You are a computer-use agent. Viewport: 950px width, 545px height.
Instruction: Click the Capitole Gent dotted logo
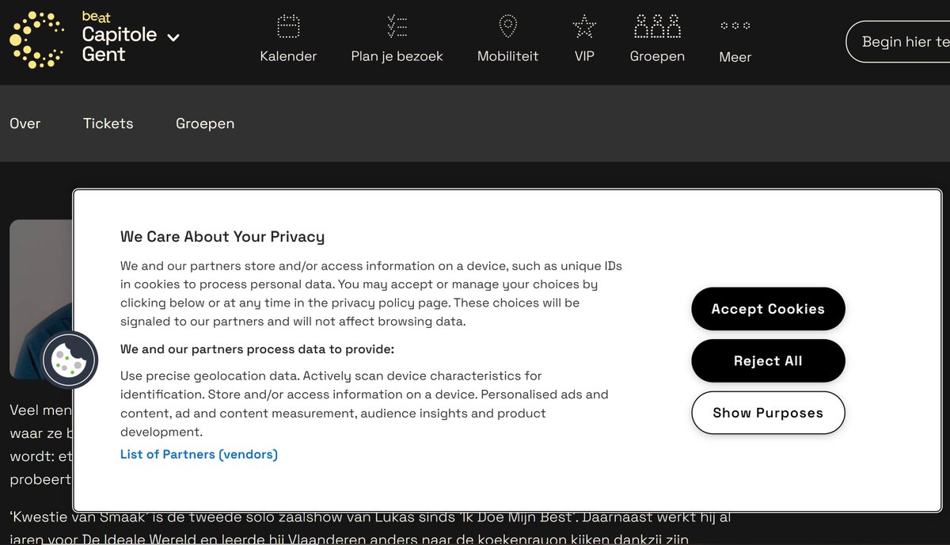36,40
